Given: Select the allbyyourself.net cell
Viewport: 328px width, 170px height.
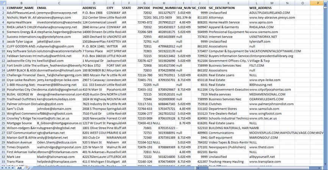Looking at the screenshot, I should (256, 157).
